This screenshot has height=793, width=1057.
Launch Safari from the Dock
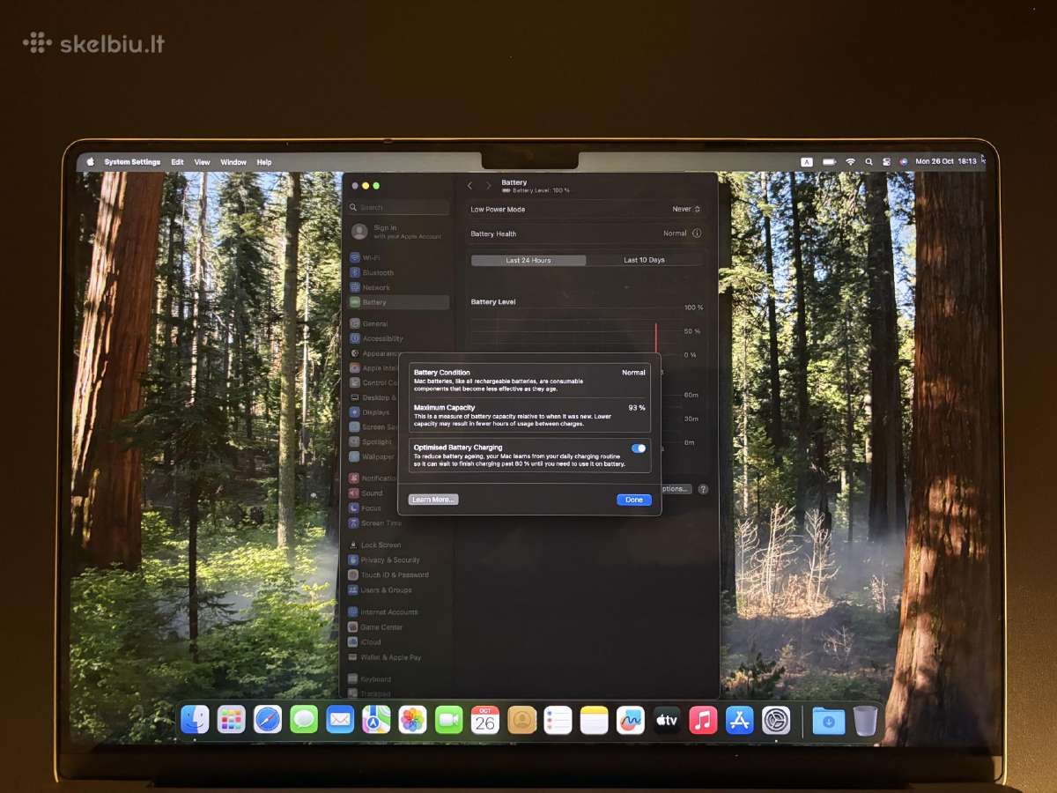[268, 720]
